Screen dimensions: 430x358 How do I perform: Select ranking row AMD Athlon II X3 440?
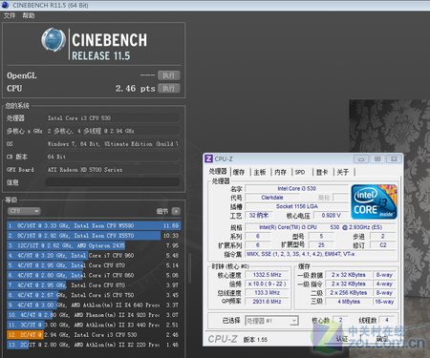pos(94,325)
